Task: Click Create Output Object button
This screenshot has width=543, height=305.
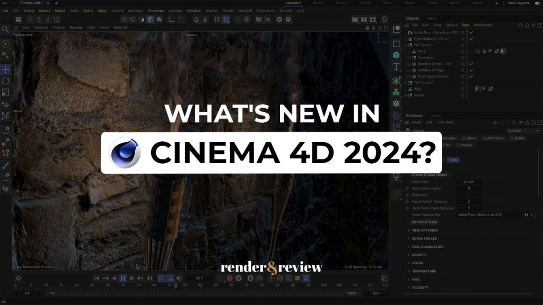Action: point(430,175)
